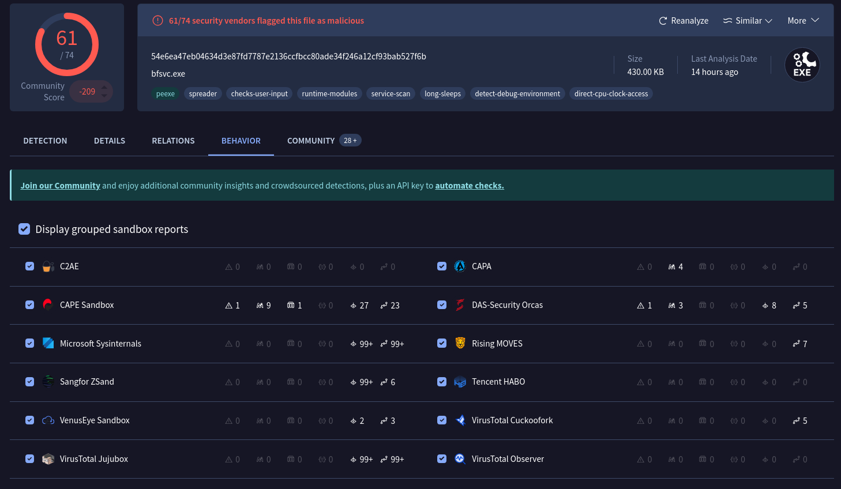Click the service-scan tag

391,93
